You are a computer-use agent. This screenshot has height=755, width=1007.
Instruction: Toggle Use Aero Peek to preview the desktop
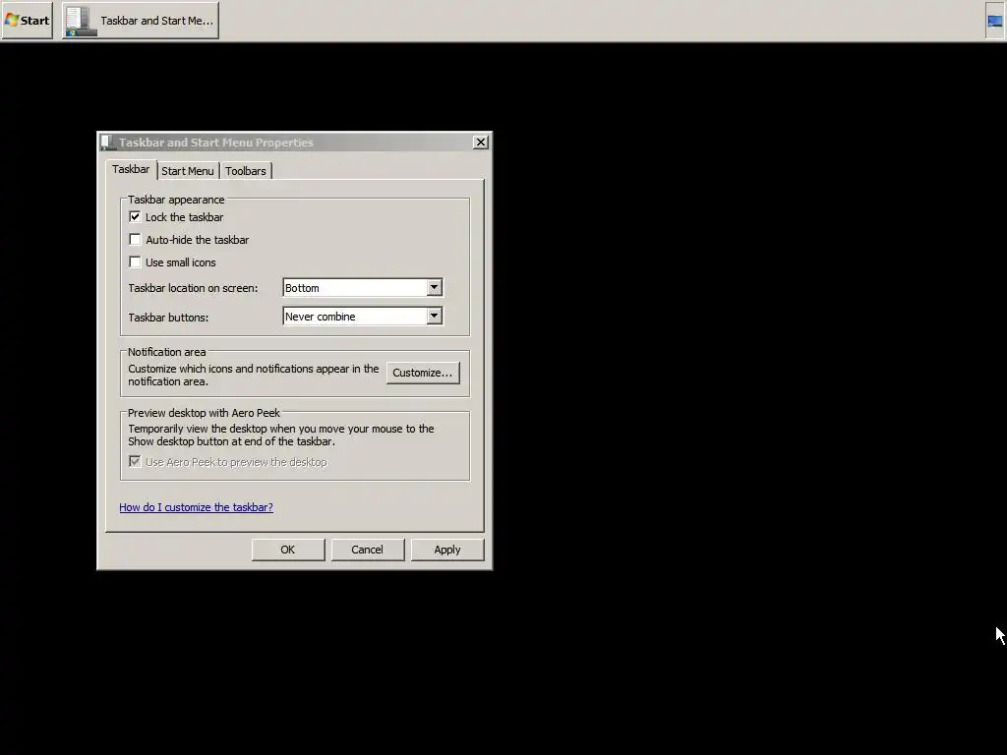135,462
